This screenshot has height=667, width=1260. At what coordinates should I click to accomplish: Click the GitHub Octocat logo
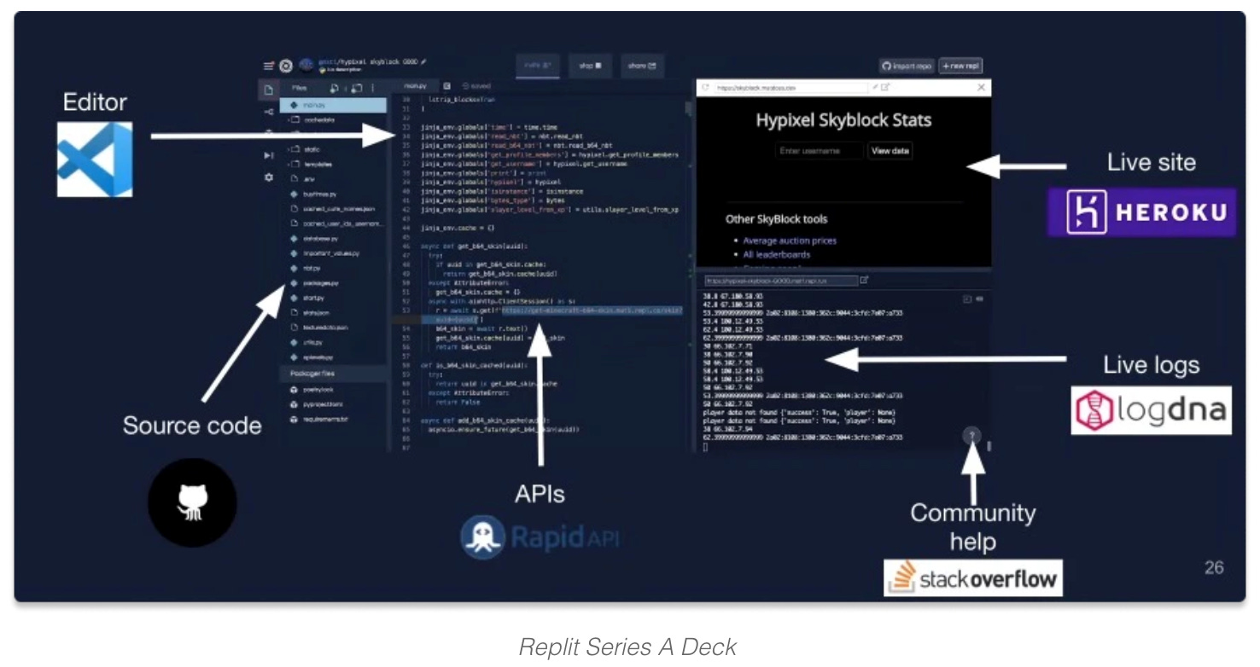coord(192,502)
